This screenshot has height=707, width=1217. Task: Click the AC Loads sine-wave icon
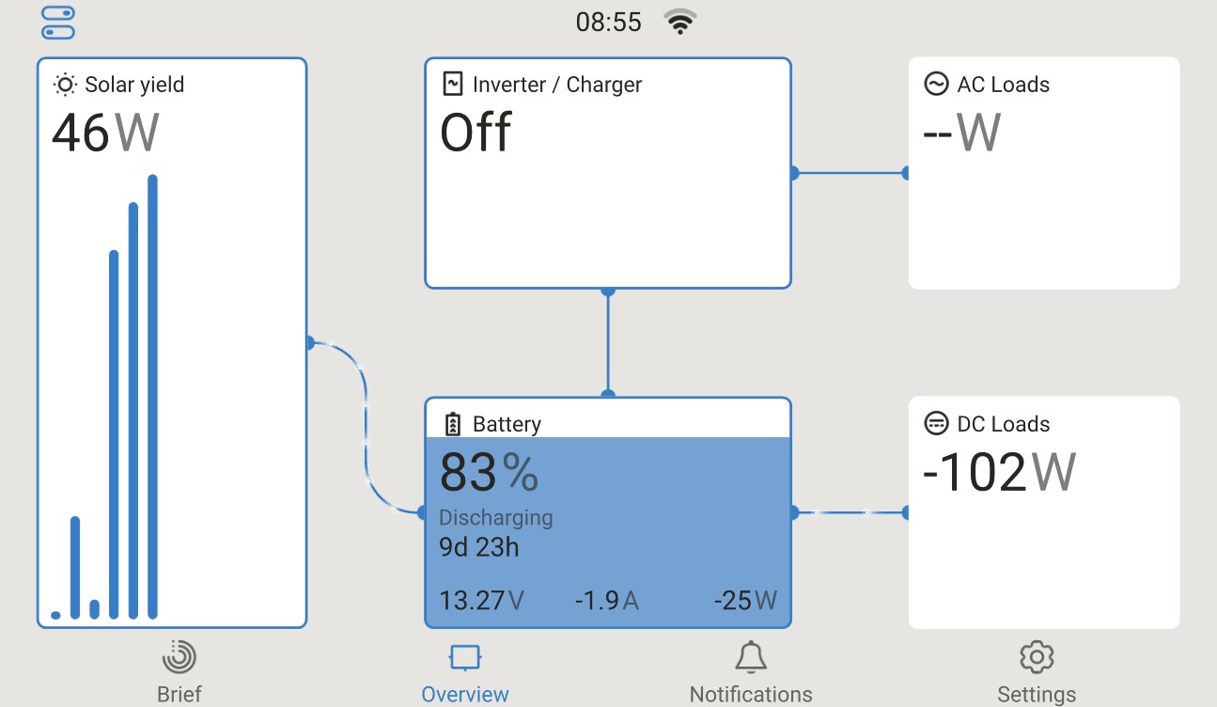(936, 85)
